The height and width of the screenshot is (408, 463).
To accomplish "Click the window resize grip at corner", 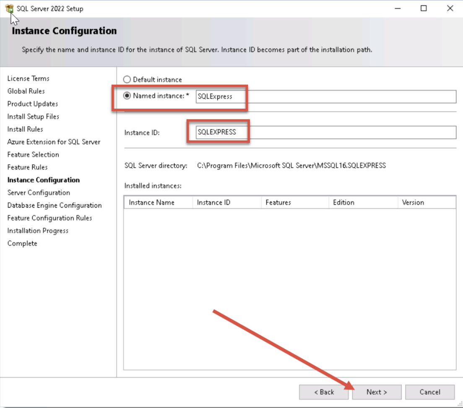I will (460, 405).
